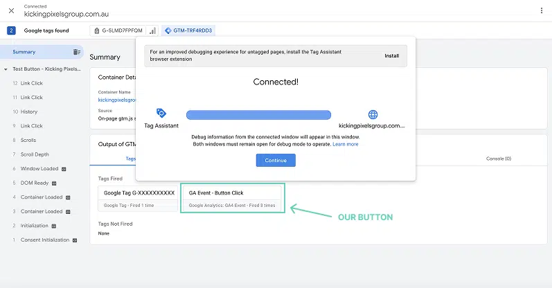Open the GA Event - Button Click tag card

point(232,199)
